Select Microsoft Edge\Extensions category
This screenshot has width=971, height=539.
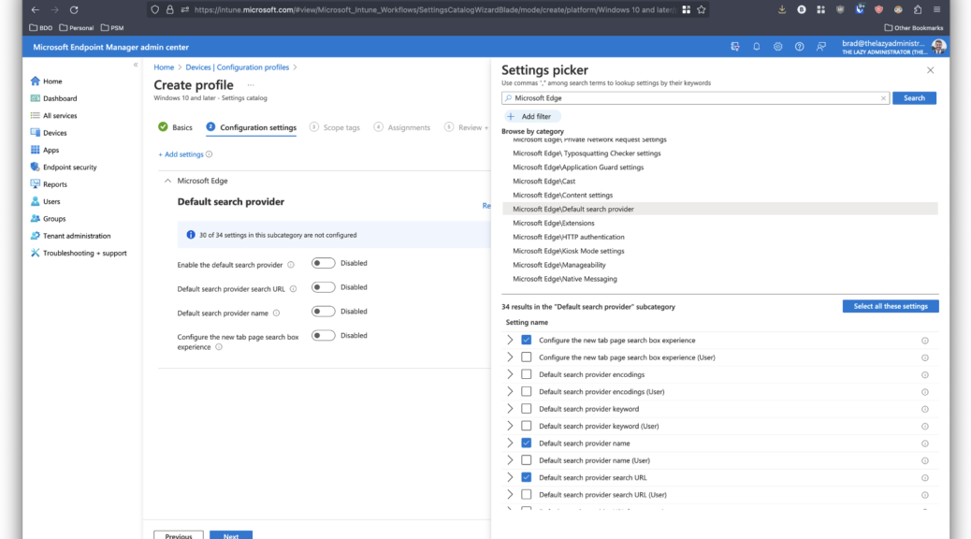[x=554, y=223]
